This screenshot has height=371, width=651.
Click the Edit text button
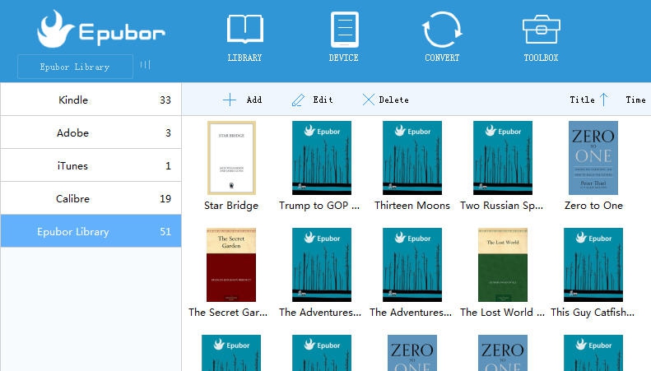pyautogui.click(x=323, y=100)
